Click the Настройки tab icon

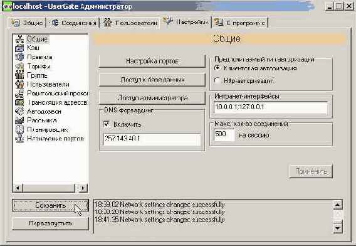[x=168, y=21]
